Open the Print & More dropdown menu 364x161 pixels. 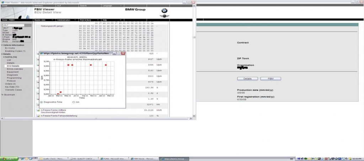tap(89, 20)
